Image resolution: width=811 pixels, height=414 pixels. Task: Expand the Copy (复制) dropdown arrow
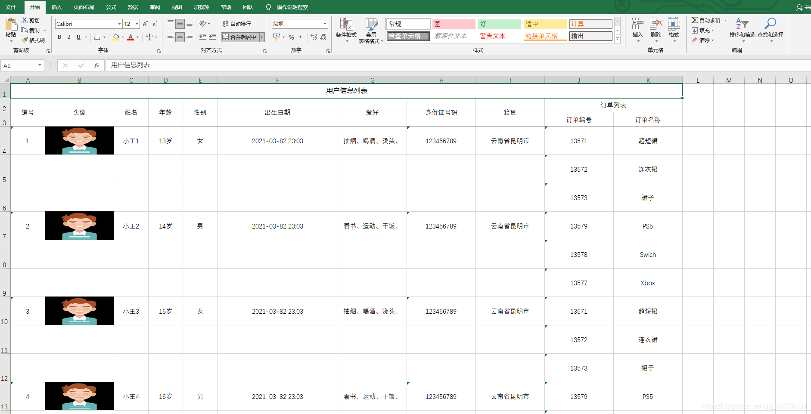coord(45,30)
